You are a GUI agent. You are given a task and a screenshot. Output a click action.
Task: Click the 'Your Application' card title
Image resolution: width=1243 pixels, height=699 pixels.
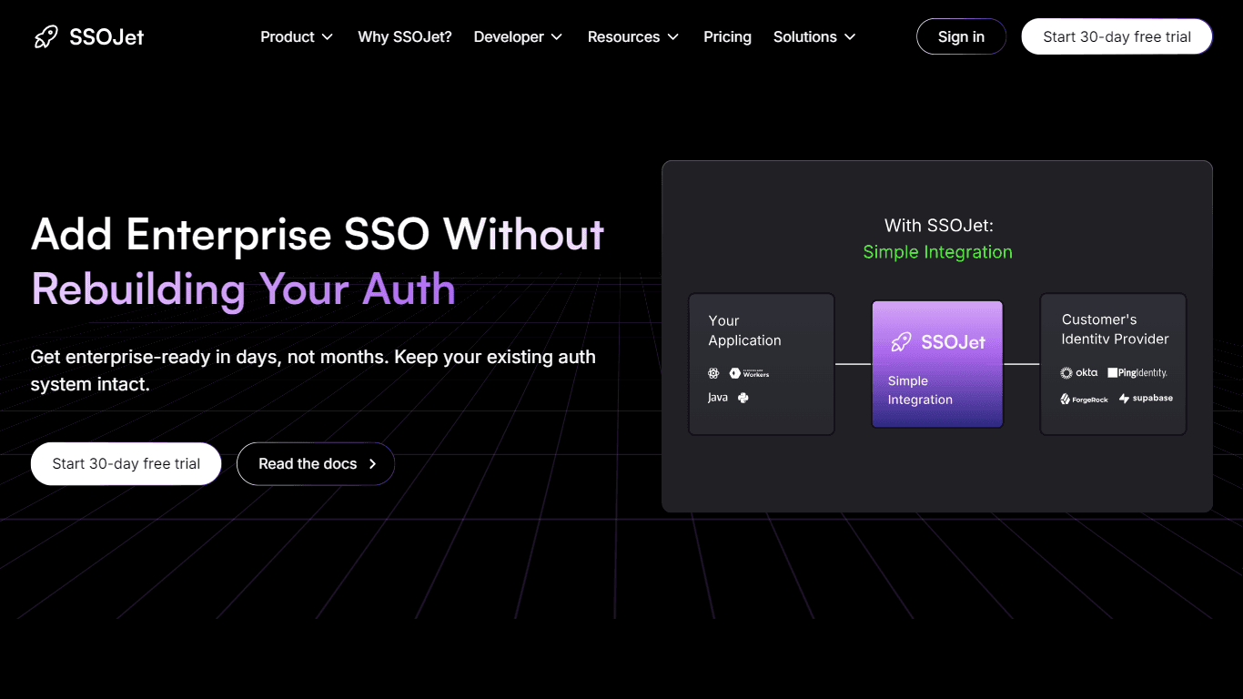coord(744,330)
